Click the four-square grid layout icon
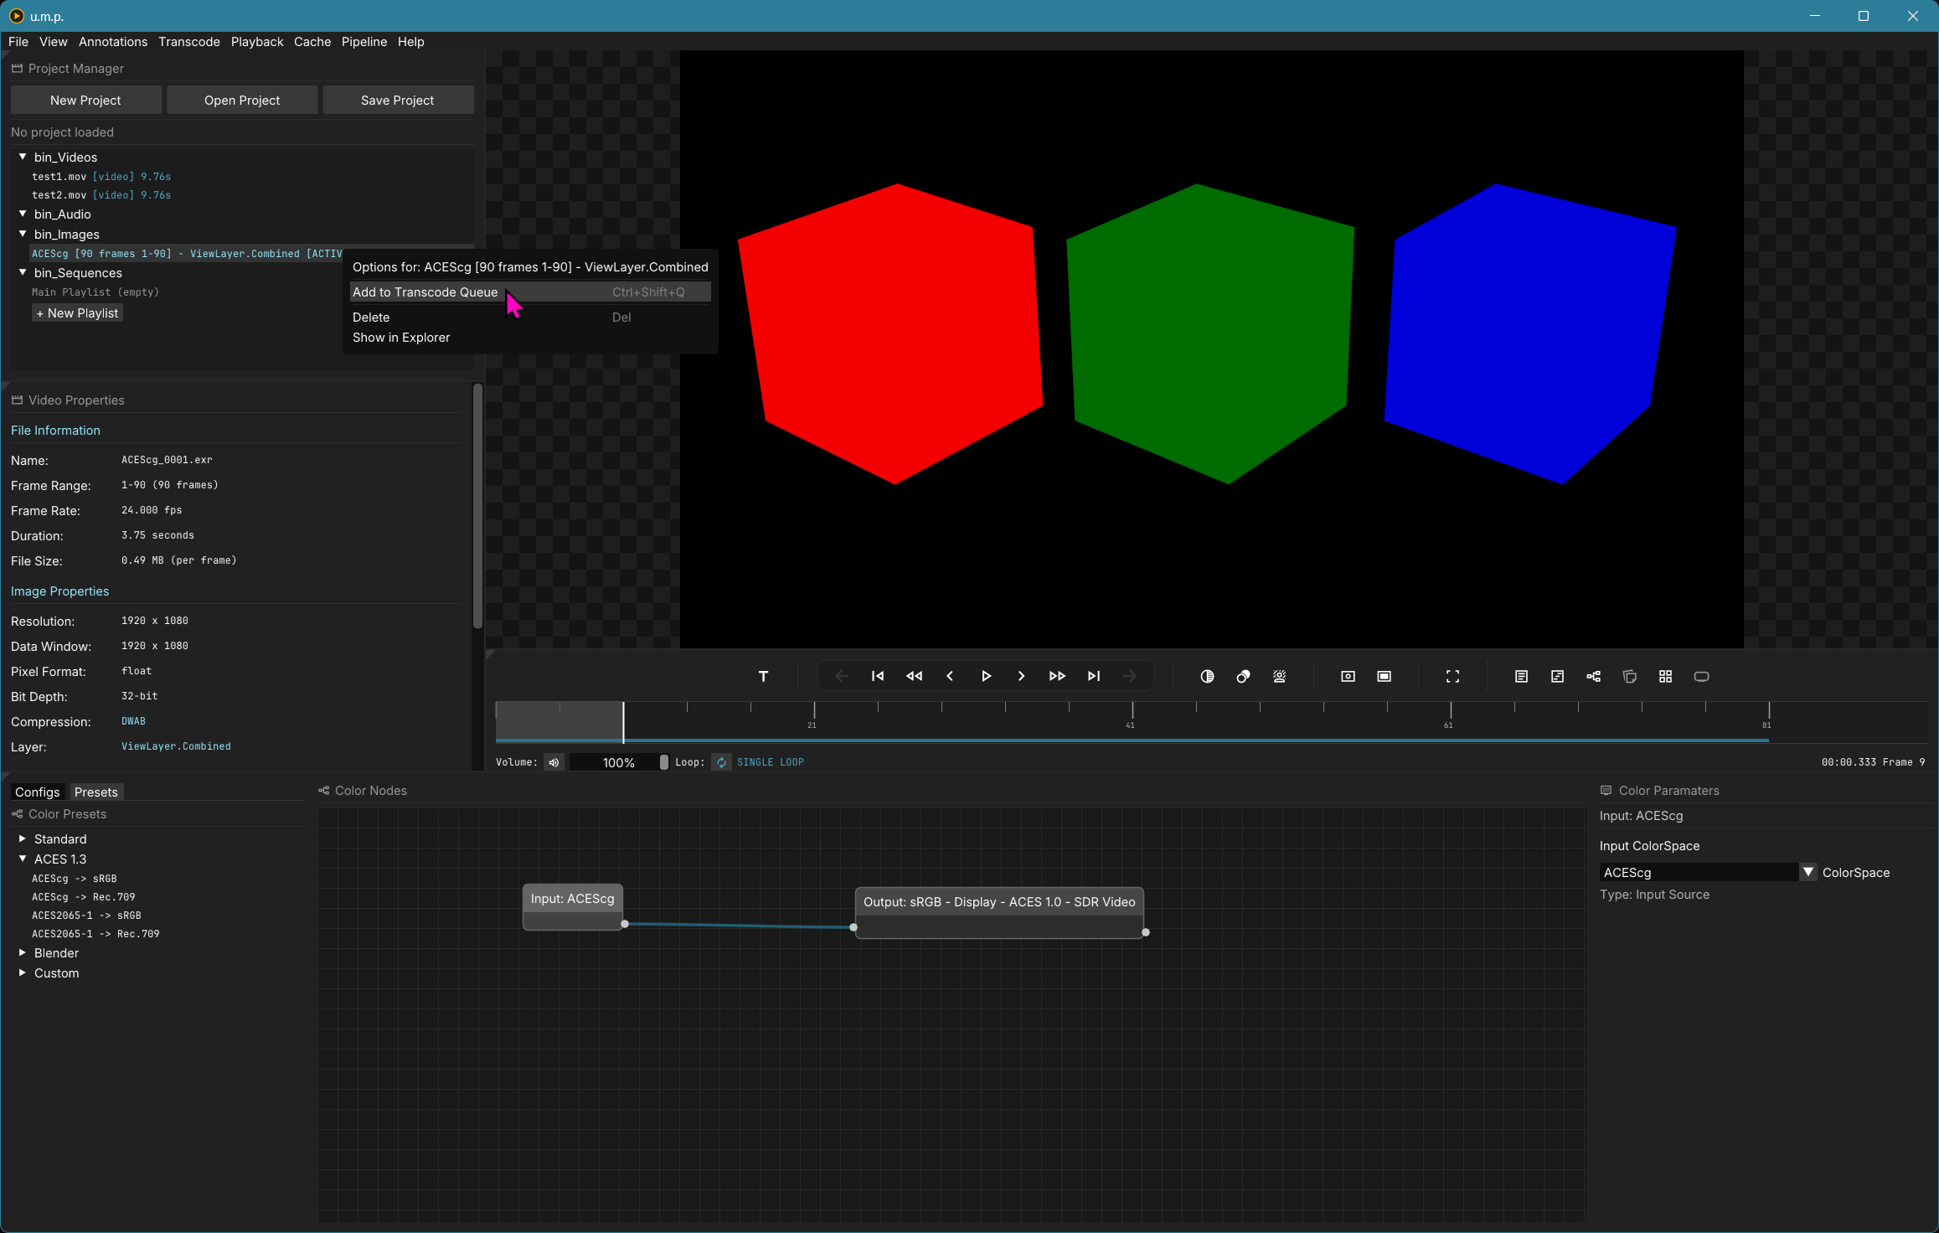1939x1233 pixels. (x=1665, y=676)
